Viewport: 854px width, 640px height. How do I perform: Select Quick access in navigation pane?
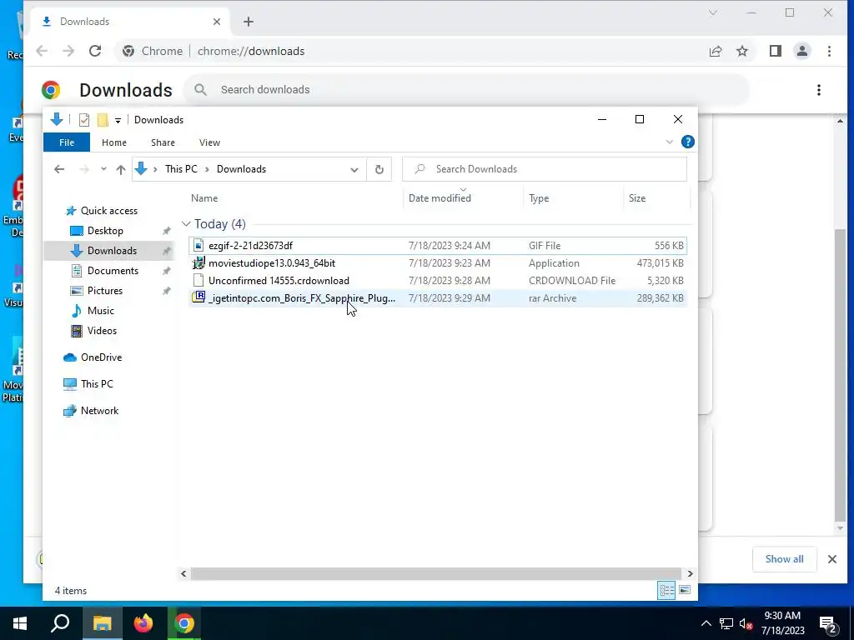click(x=109, y=211)
